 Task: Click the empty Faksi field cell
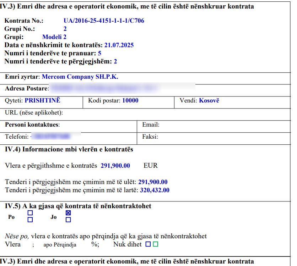(213, 137)
